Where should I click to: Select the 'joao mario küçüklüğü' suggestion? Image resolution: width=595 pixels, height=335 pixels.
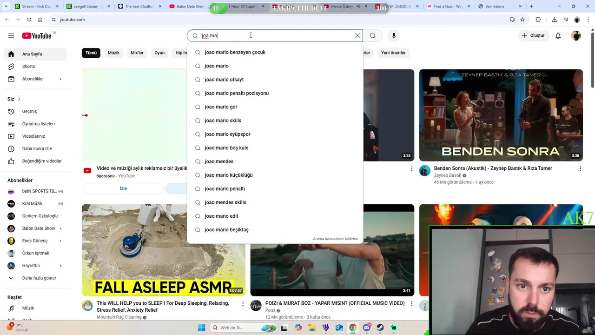275,175
